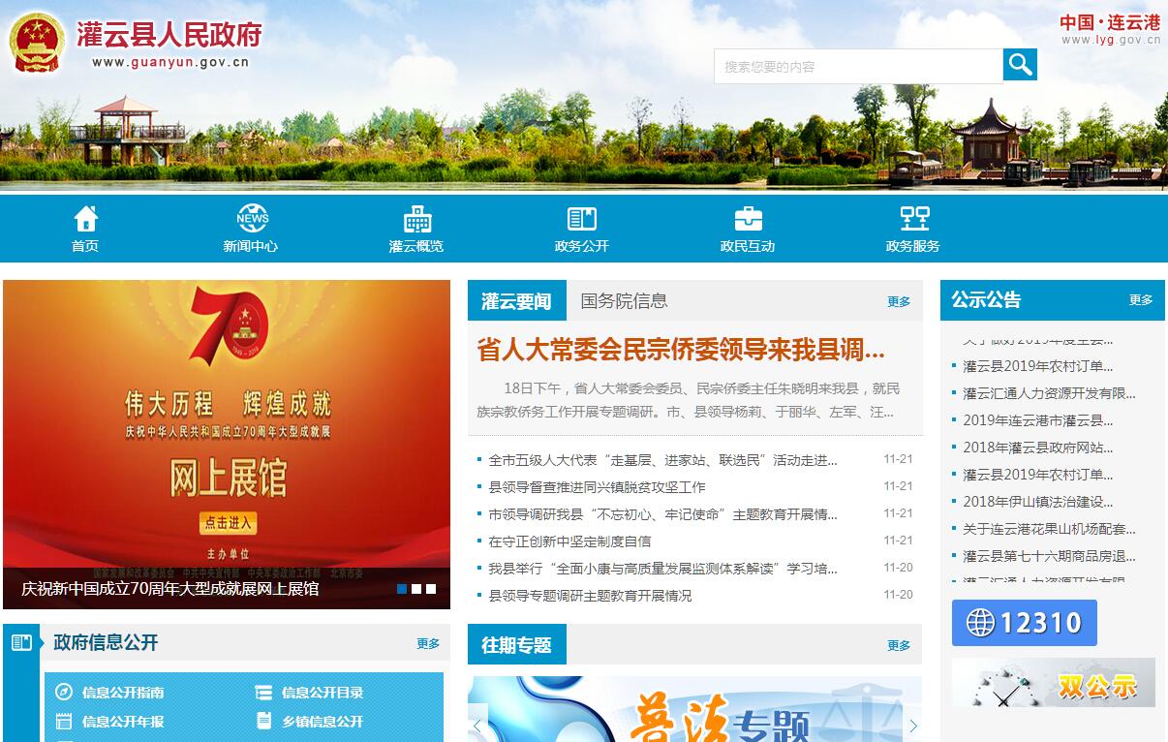The image size is (1168, 742).
Task: Click 信息公开年报 text link
Action: coord(123,722)
